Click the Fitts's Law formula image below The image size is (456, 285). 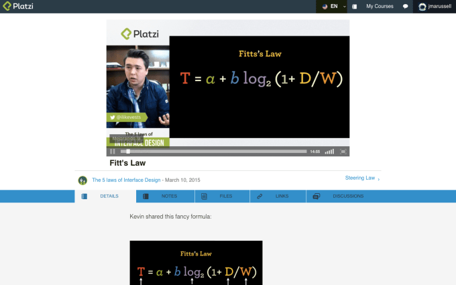tap(196, 263)
